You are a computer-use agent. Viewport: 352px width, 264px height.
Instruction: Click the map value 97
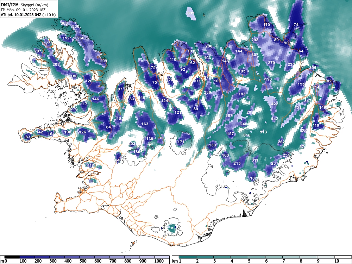[x=120, y=89]
